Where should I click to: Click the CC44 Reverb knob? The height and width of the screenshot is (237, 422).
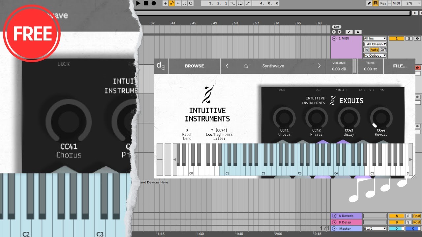point(381,118)
